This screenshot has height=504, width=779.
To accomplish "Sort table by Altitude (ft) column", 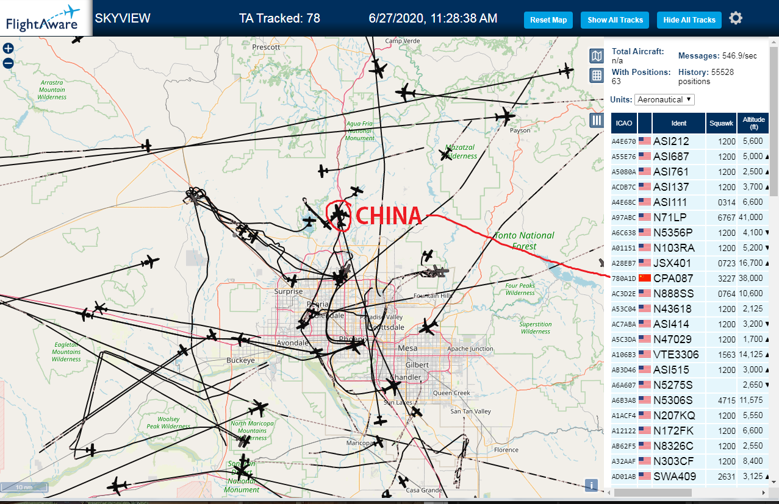I will [754, 123].
